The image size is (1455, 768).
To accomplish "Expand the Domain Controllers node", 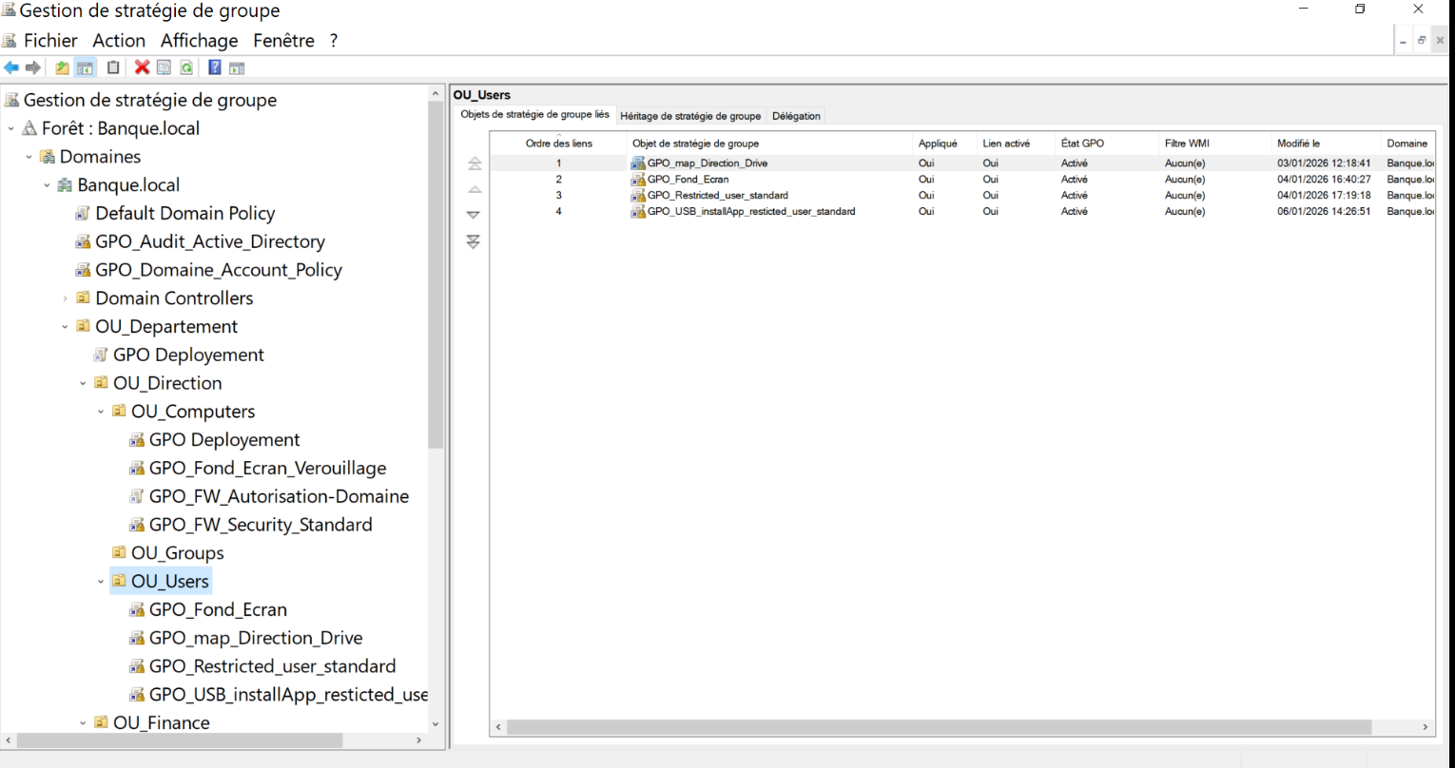I will [66, 298].
